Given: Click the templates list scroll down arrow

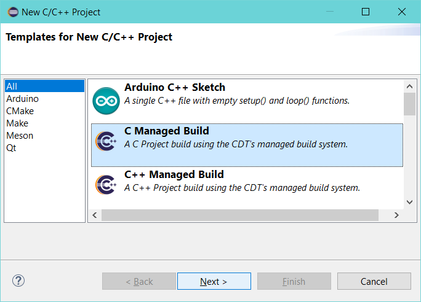Looking at the screenshot, I should pos(409,202).
